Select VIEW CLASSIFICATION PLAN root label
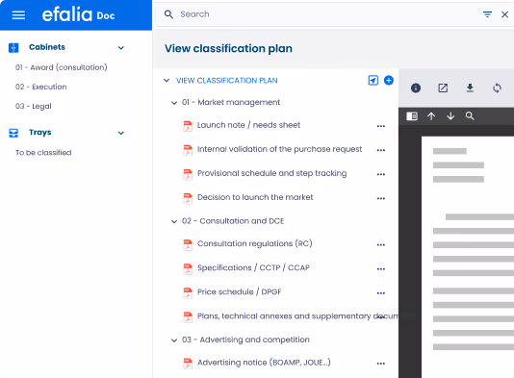 point(227,80)
